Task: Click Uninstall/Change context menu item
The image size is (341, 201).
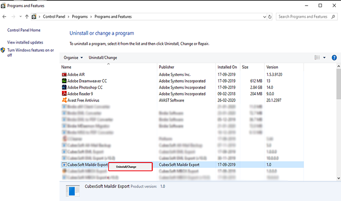Action: [x=130, y=167]
